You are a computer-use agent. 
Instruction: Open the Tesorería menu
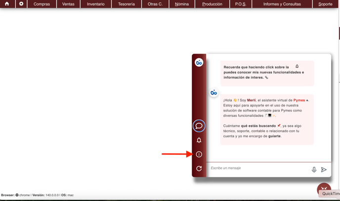(x=127, y=4)
